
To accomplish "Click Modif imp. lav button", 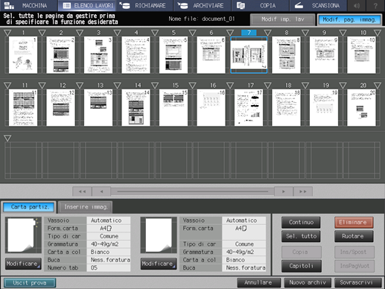I will (x=282, y=19).
